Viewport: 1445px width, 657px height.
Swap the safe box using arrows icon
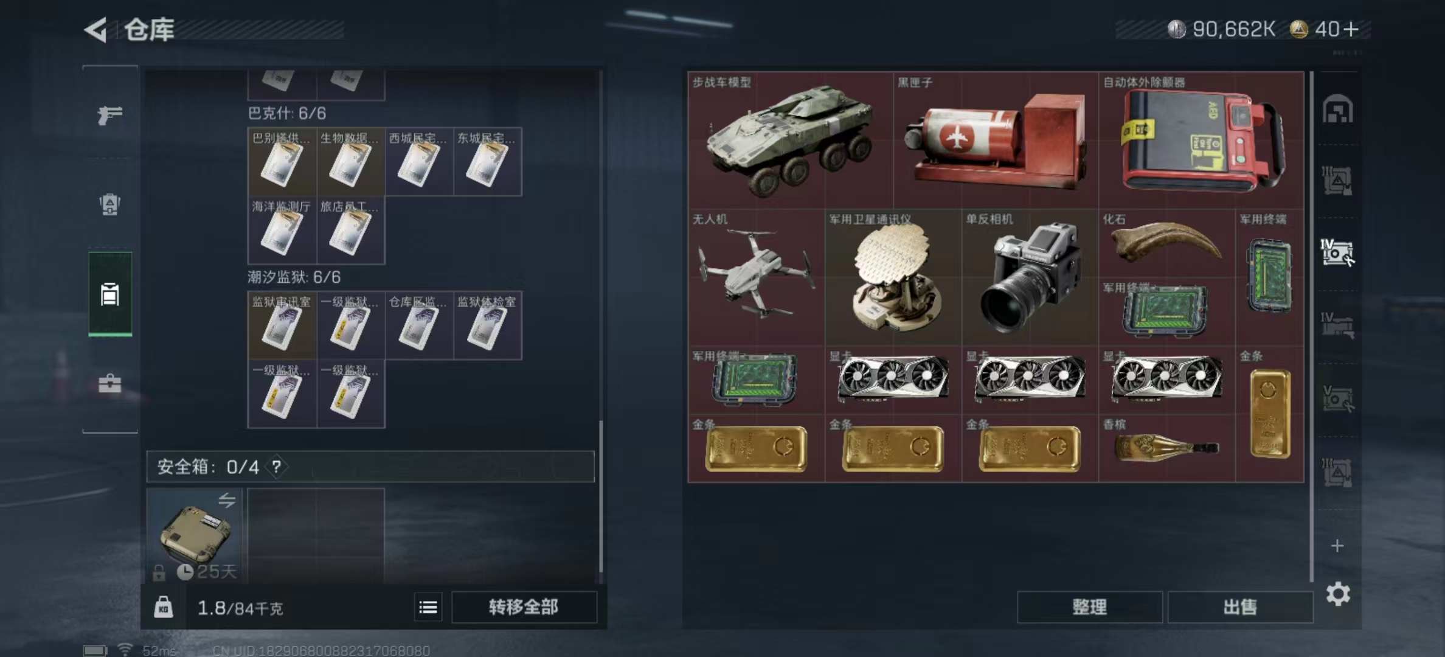(227, 500)
